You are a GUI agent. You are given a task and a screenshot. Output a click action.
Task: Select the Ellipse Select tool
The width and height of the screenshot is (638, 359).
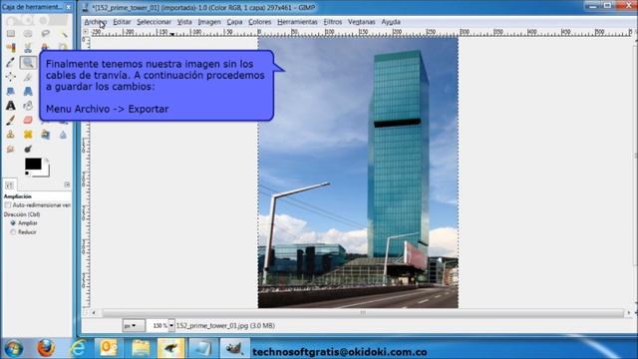pyautogui.click(x=28, y=33)
